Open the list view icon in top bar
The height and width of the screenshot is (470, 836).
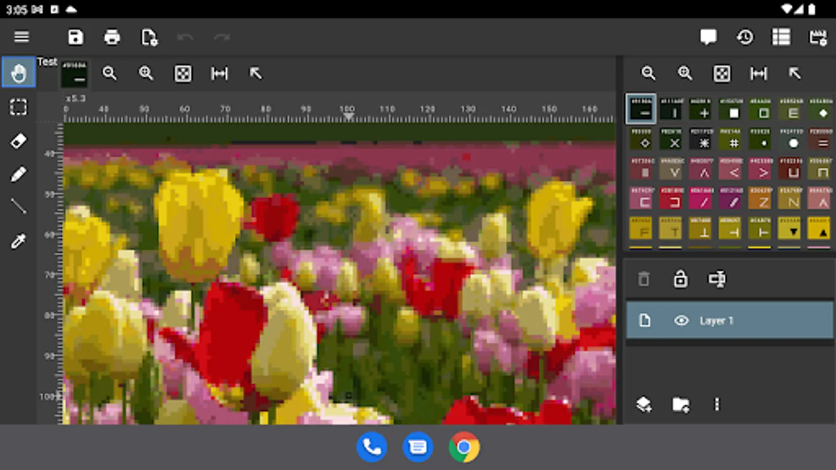pyautogui.click(x=781, y=37)
